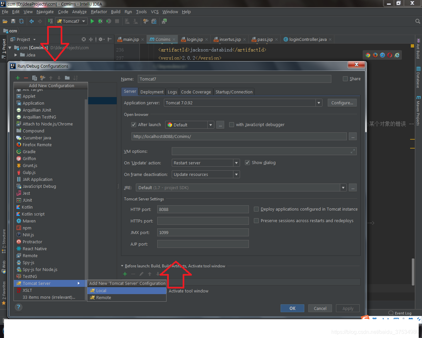Enable Preserve sessions across restarts and redeploys
This screenshot has width=422, height=338.
(x=256, y=220)
